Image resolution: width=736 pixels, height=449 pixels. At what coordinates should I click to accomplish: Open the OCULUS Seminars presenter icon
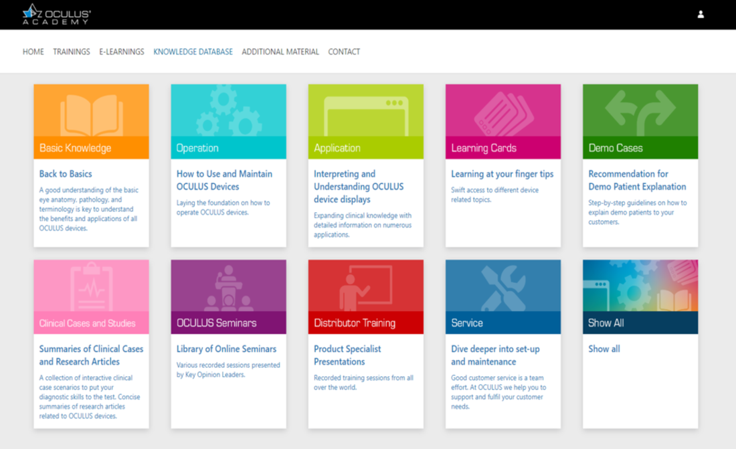coord(228,287)
